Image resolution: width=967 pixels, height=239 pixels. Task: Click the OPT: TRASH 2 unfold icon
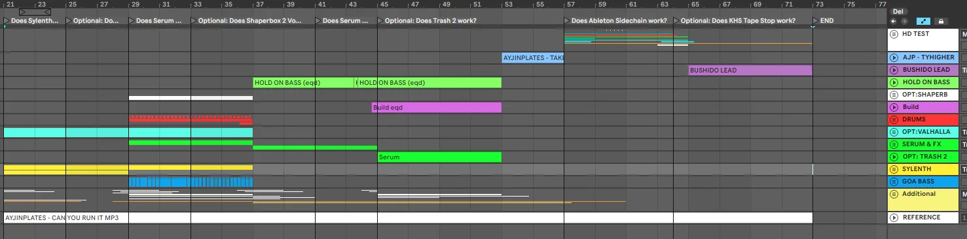[x=894, y=157]
